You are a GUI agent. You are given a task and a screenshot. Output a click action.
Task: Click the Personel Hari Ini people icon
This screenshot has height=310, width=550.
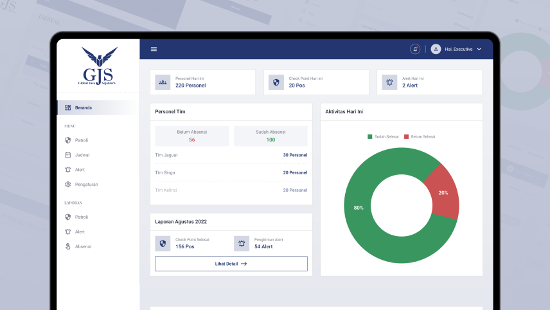tap(163, 82)
